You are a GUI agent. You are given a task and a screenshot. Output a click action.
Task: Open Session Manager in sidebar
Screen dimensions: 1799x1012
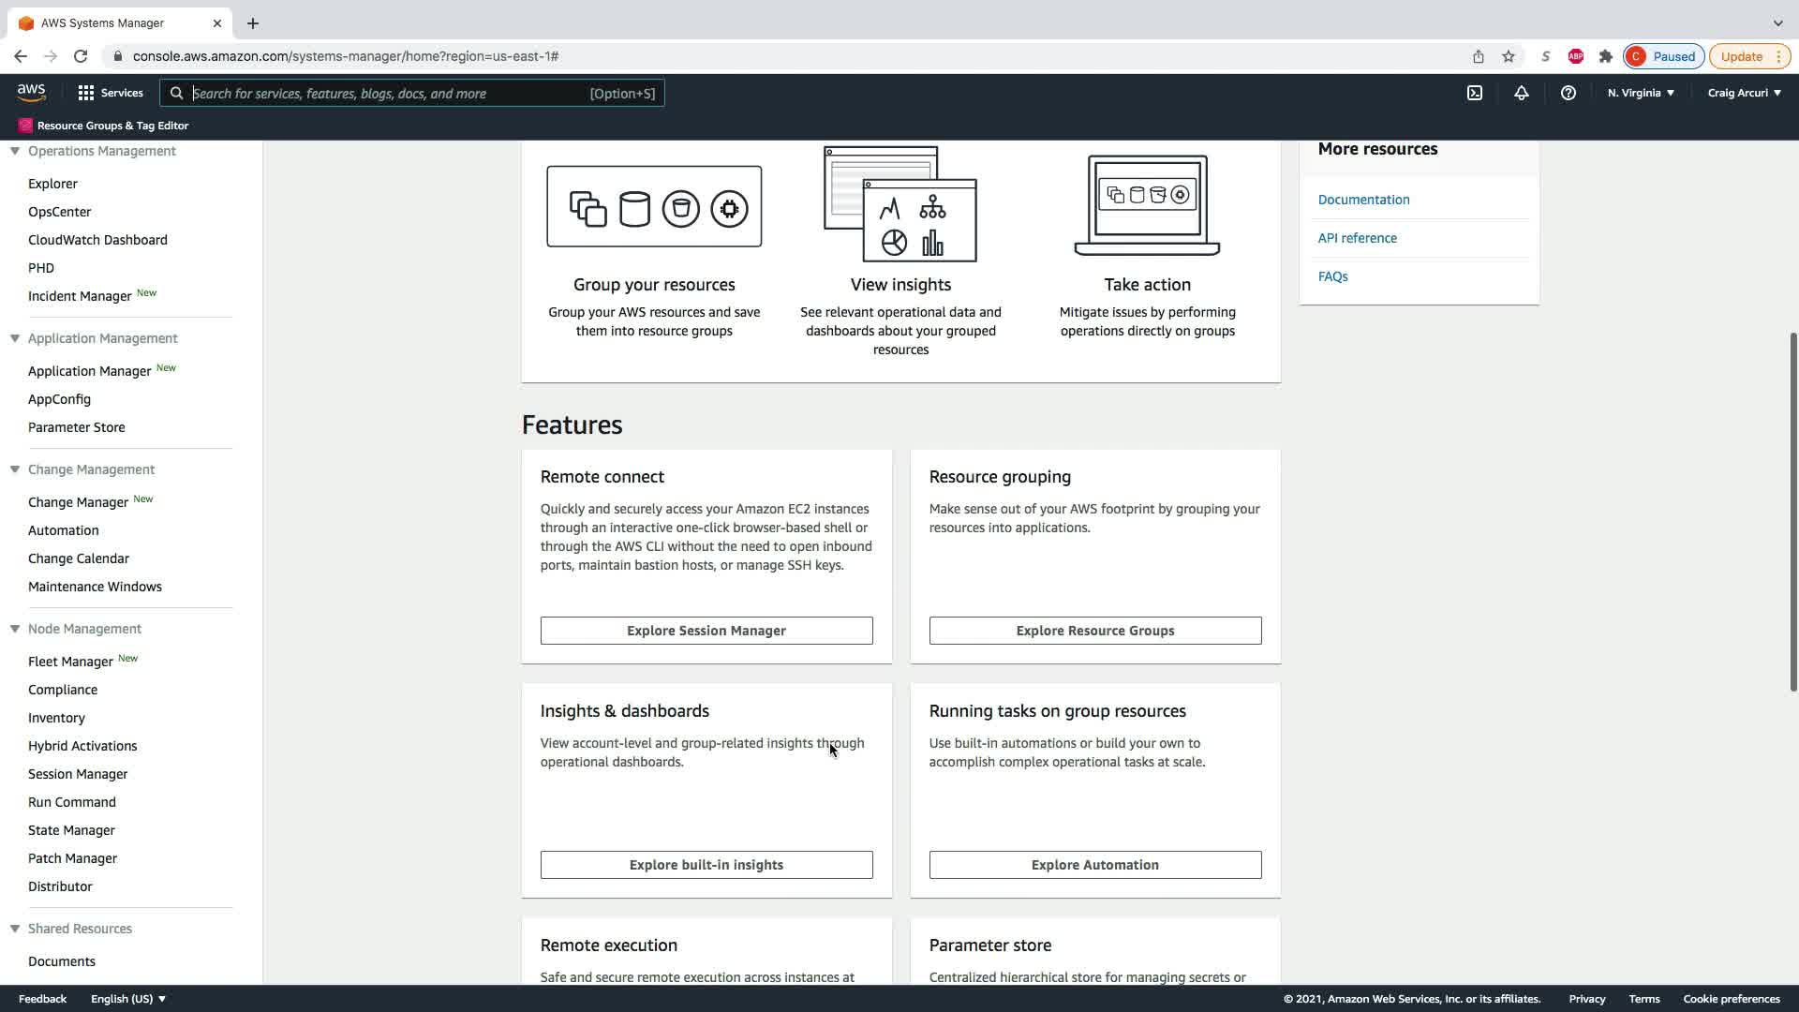coord(78,774)
